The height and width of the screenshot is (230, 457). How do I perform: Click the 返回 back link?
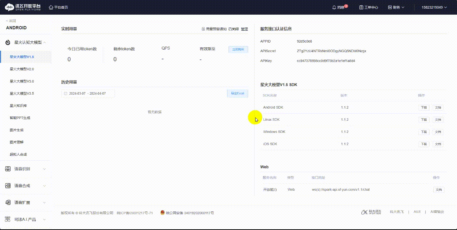coord(11,21)
